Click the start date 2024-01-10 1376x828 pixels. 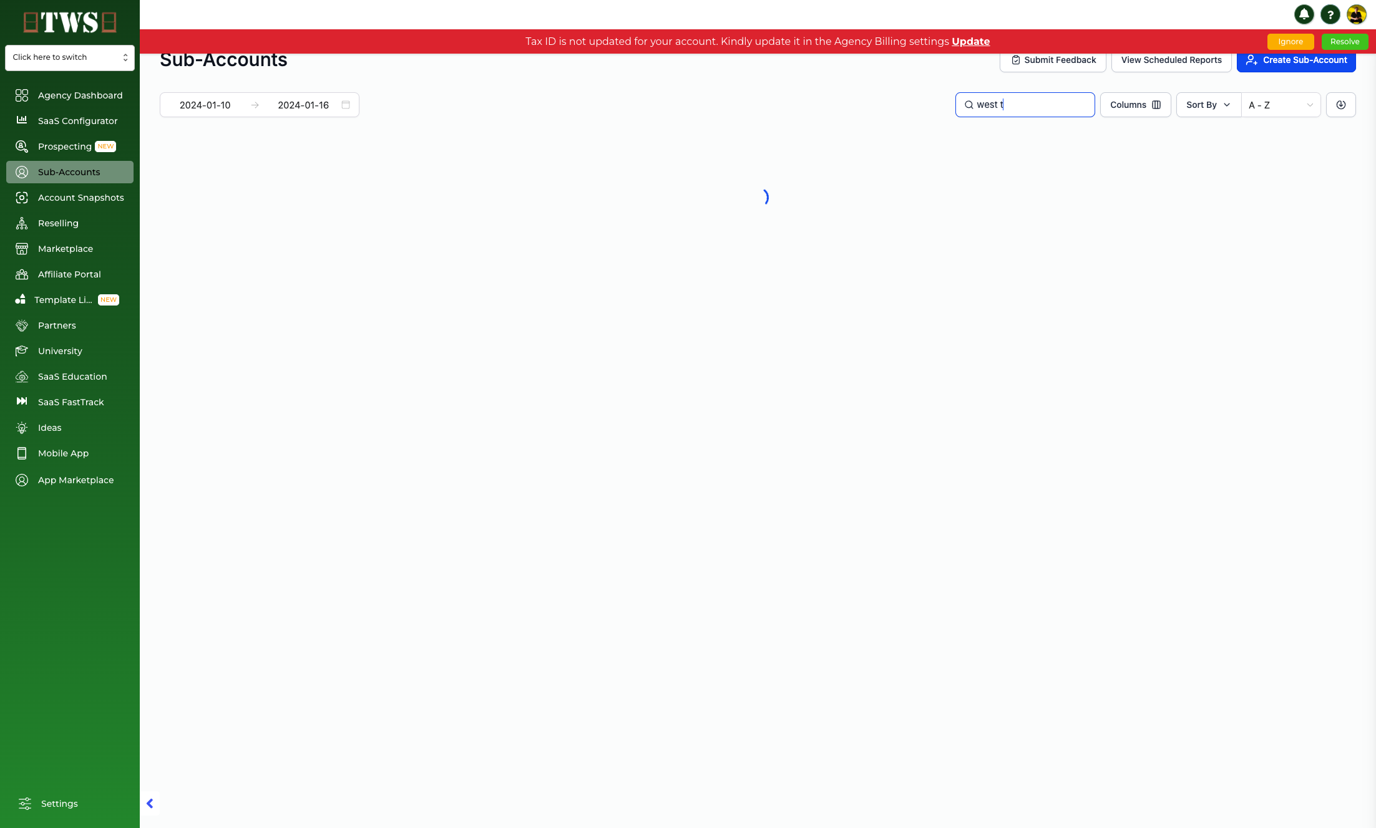click(x=205, y=105)
